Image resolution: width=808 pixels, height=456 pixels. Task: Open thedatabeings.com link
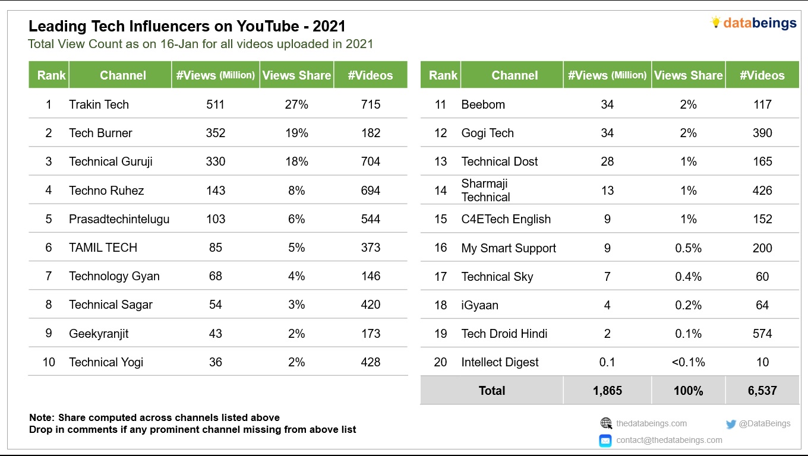coord(651,423)
